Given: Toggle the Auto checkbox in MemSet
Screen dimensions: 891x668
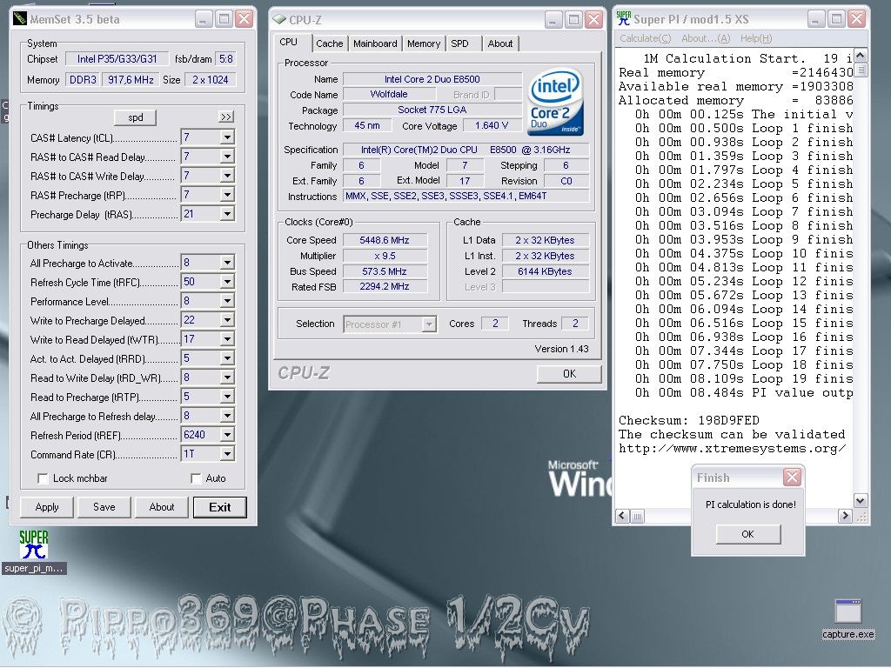Looking at the screenshot, I should (x=196, y=478).
